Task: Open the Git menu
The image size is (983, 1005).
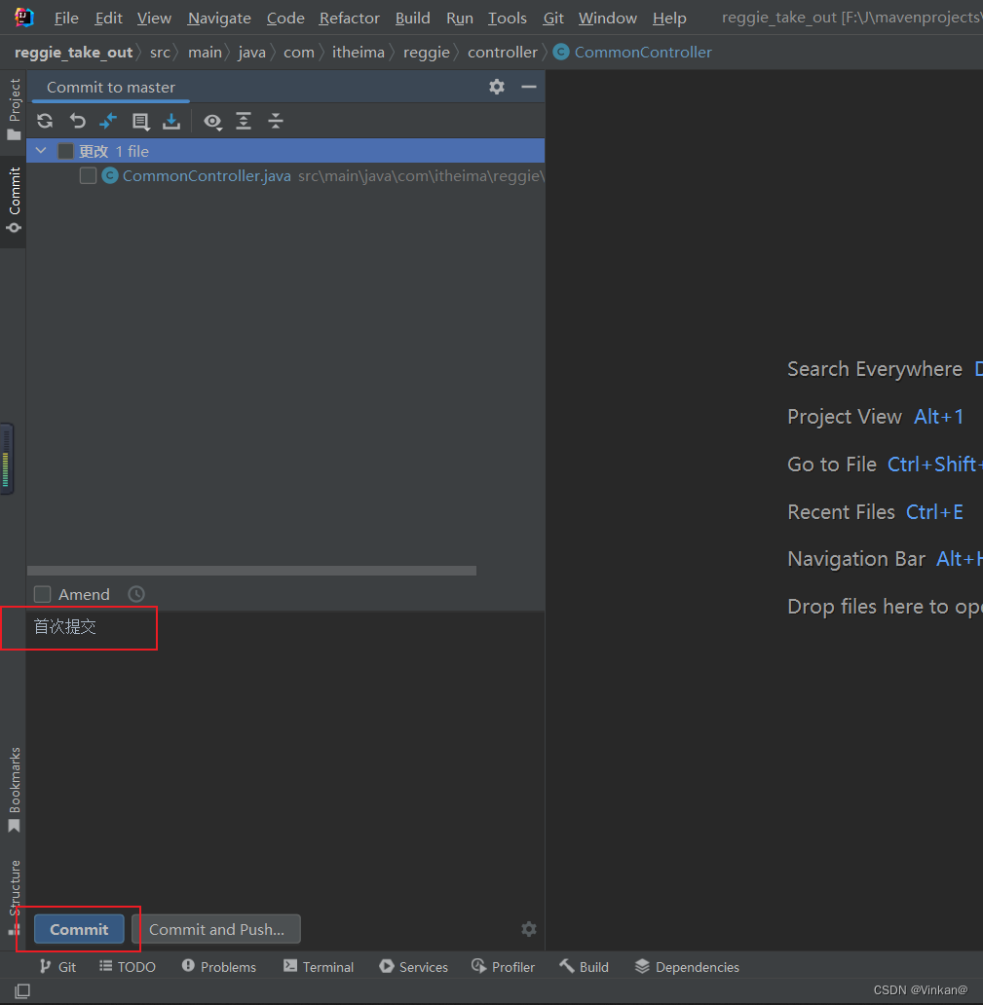Action: (552, 18)
